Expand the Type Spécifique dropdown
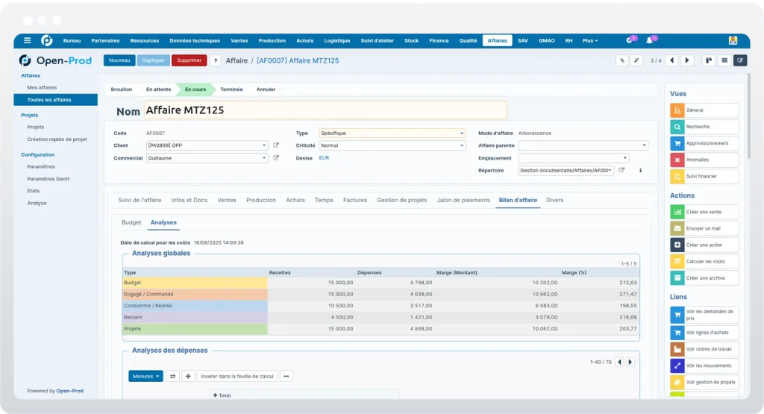Viewport: 764px width, 414px height. point(392,133)
